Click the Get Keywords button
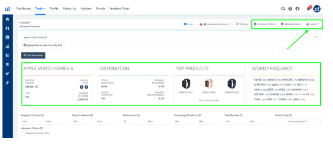 [x=33, y=55]
